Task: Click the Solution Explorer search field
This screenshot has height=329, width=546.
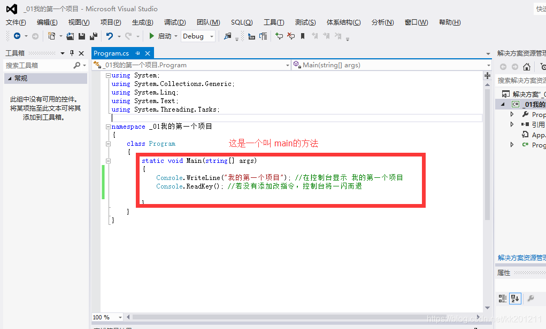Action: pos(521,80)
